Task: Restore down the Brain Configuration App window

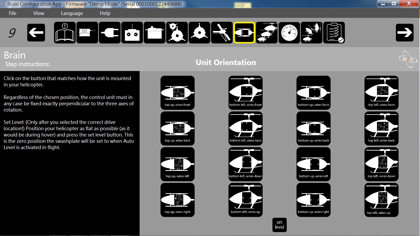Action: click(x=394, y=4)
